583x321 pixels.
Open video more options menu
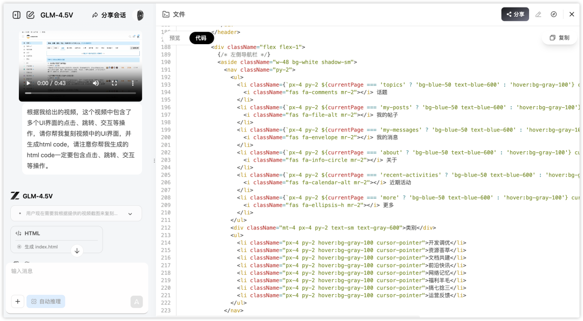point(133,83)
